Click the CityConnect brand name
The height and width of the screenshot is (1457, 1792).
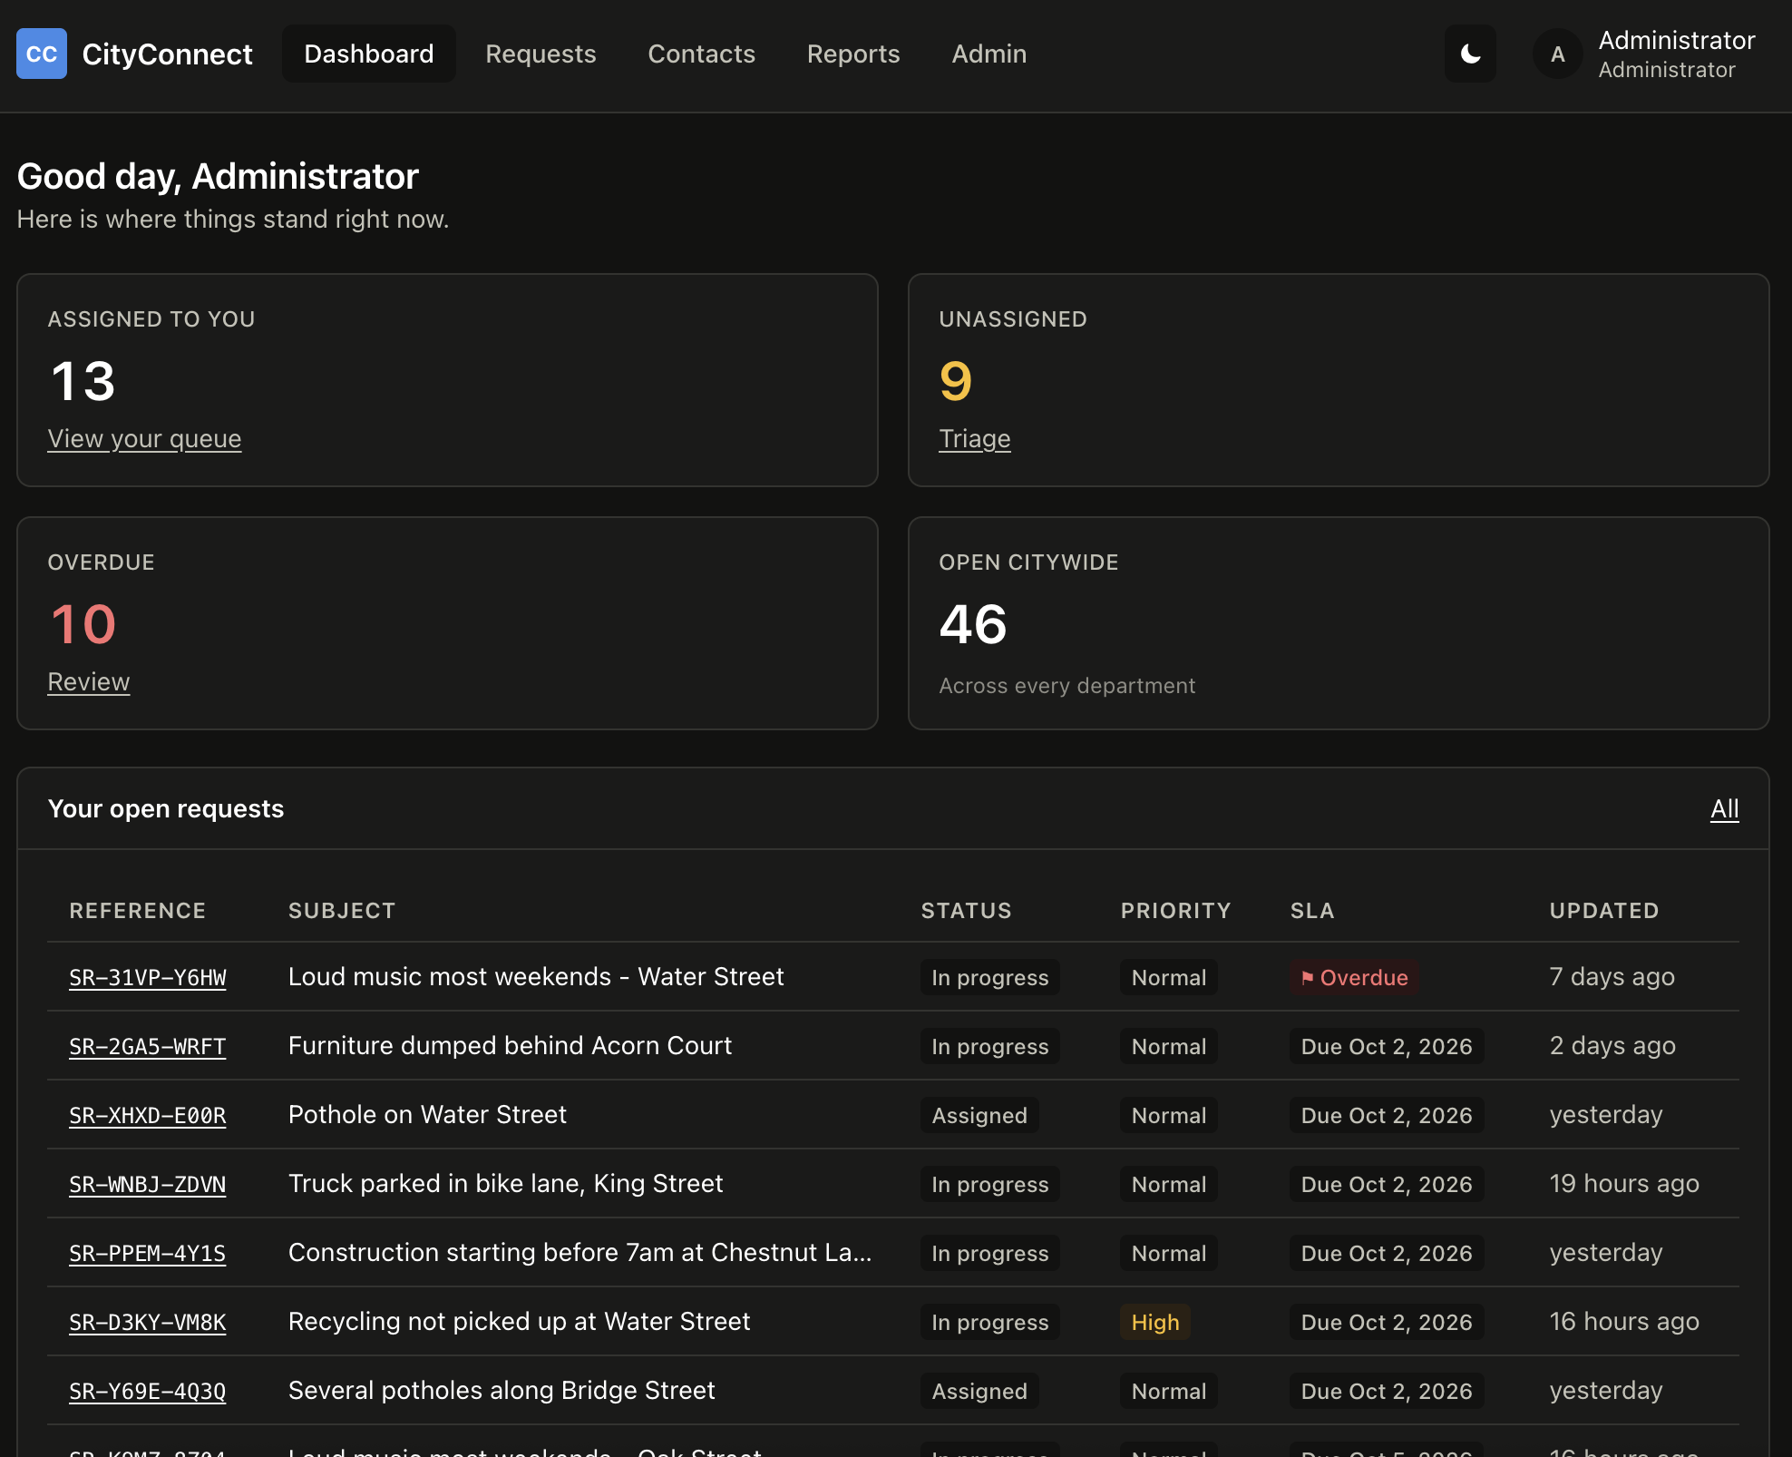point(168,54)
